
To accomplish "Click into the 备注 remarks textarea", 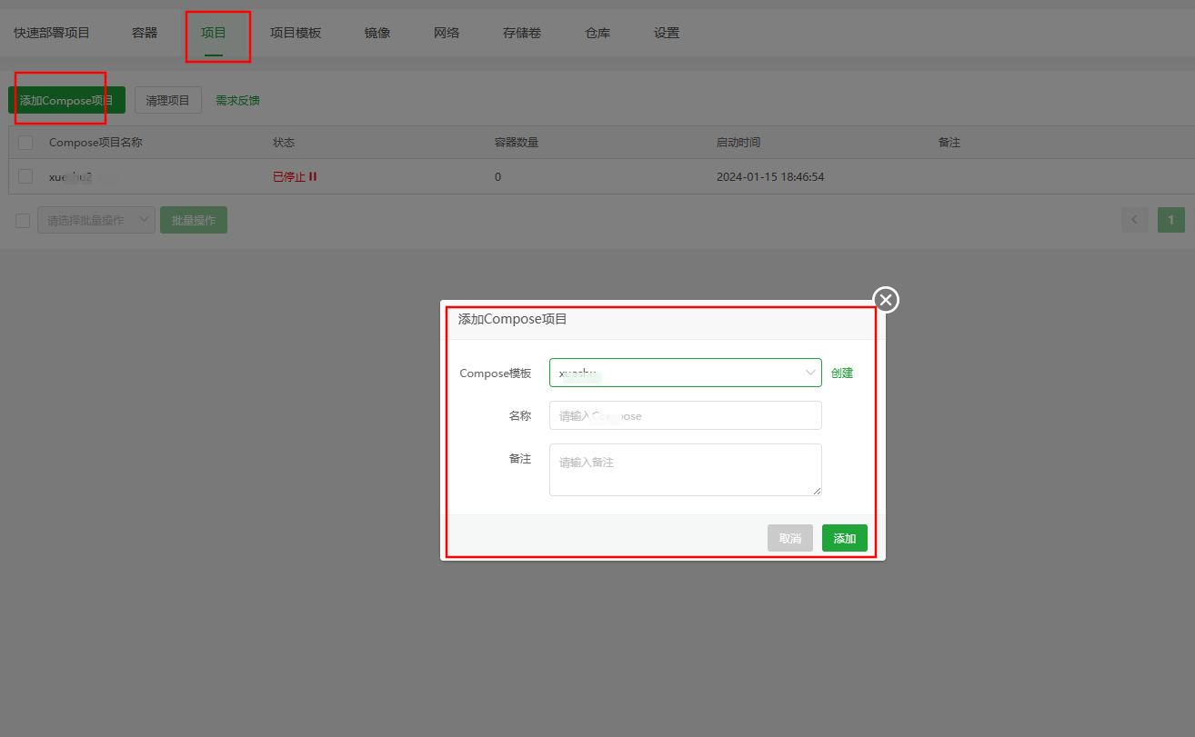I will (x=685, y=469).
